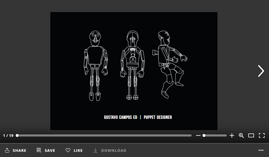Open the more options ellipsis menu
Screen dimensions: 269x157
(261, 150)
